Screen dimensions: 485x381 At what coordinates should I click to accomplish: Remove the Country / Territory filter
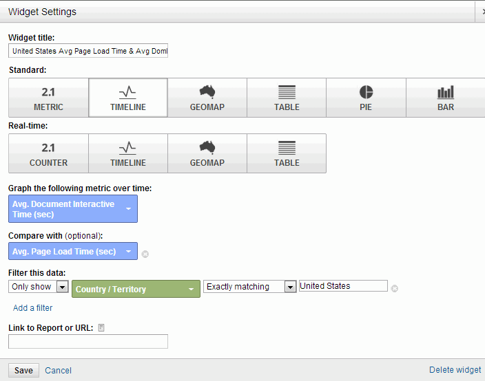tap(394, 288)
